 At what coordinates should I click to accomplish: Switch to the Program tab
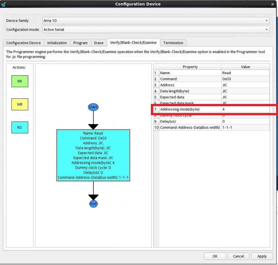click(x=80, y=43)
